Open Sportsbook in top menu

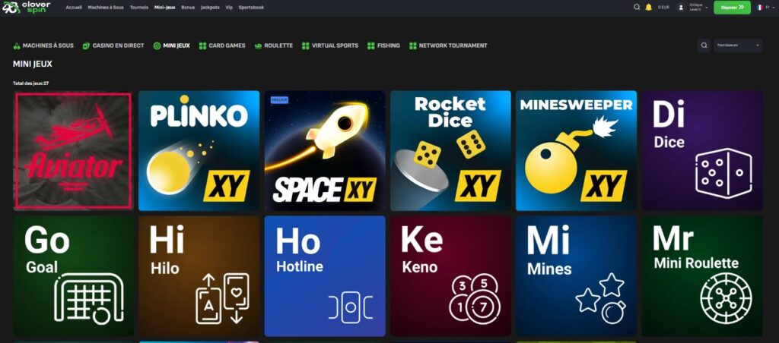click(251, 8)
